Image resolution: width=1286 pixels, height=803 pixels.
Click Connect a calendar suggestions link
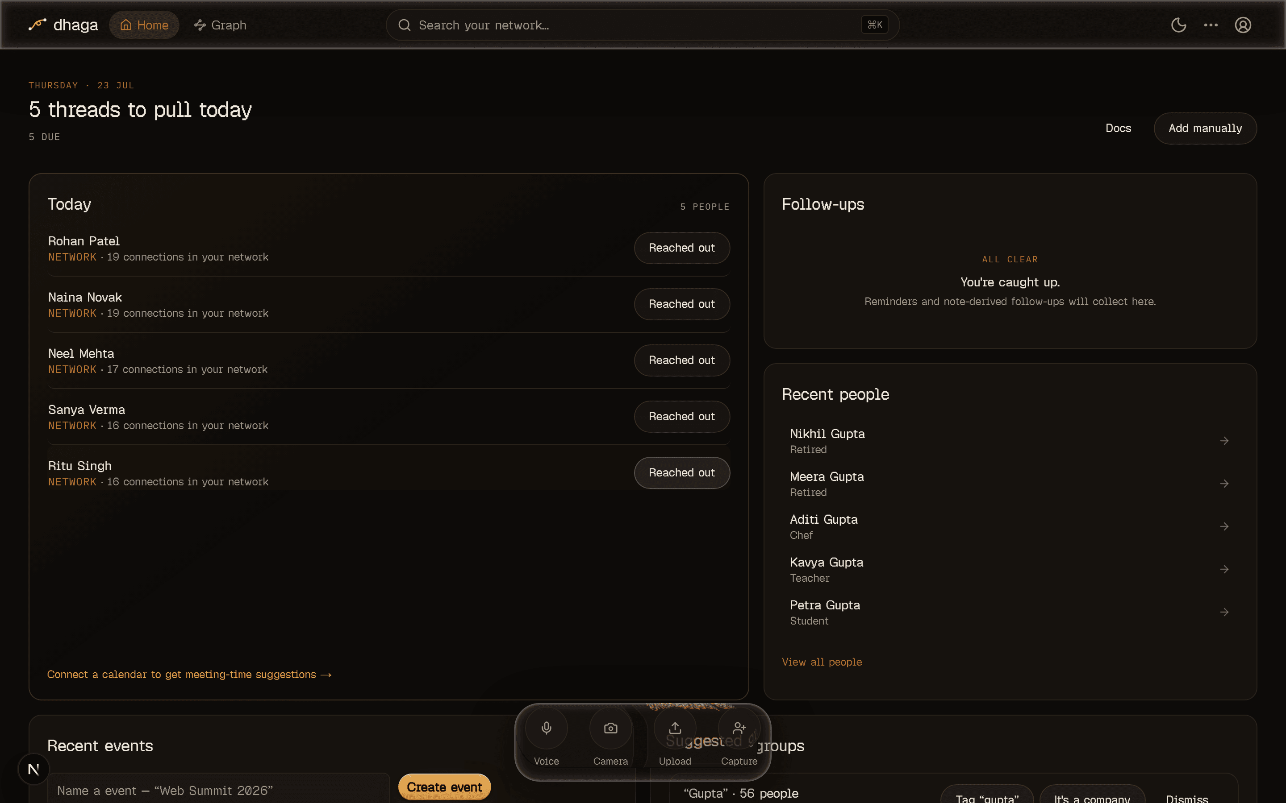tap(189, 675)
